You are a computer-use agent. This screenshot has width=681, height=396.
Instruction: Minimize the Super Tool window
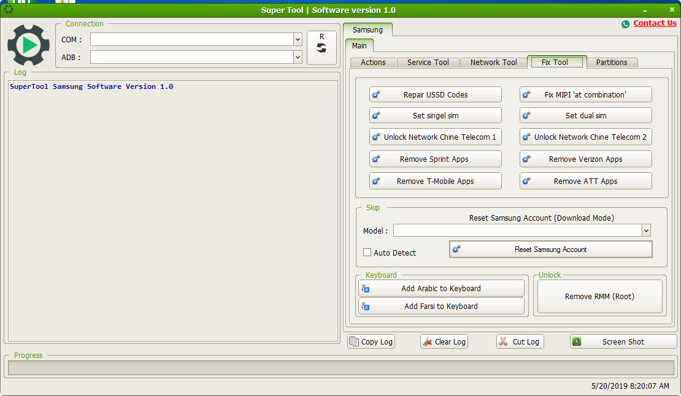(x=645, y=10)
